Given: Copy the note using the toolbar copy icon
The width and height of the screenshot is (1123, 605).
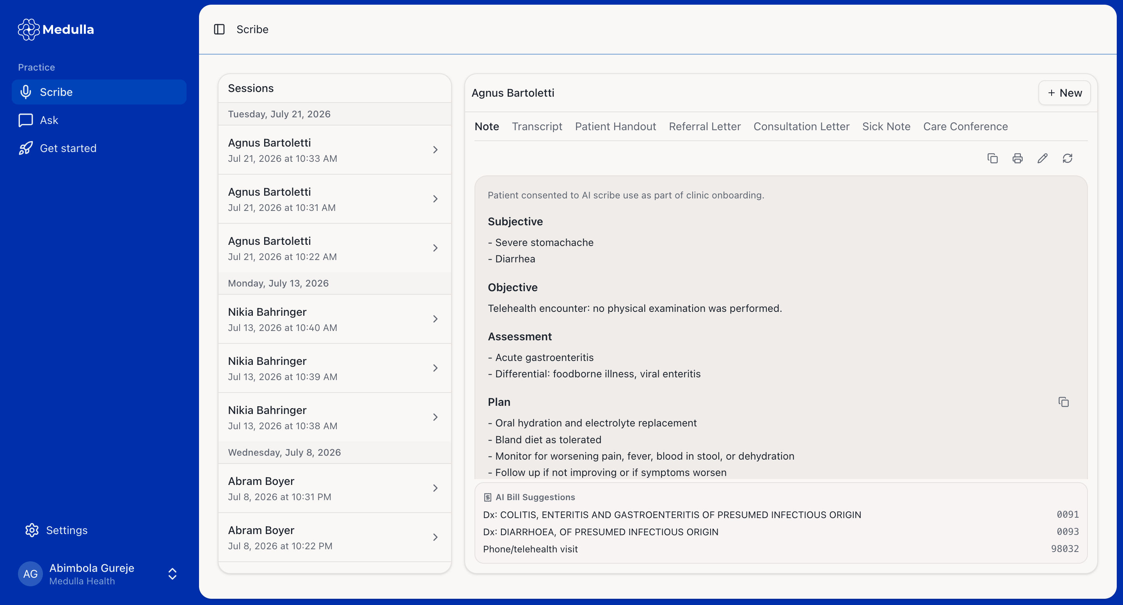Looking at the screenshot, I should [x=993, y=158].
